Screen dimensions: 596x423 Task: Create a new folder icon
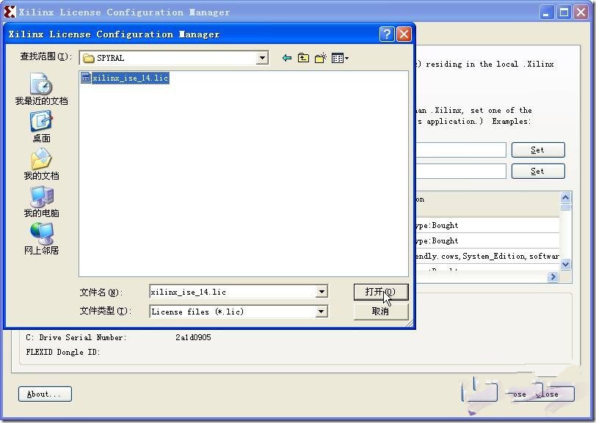click(x=321, y=58)
